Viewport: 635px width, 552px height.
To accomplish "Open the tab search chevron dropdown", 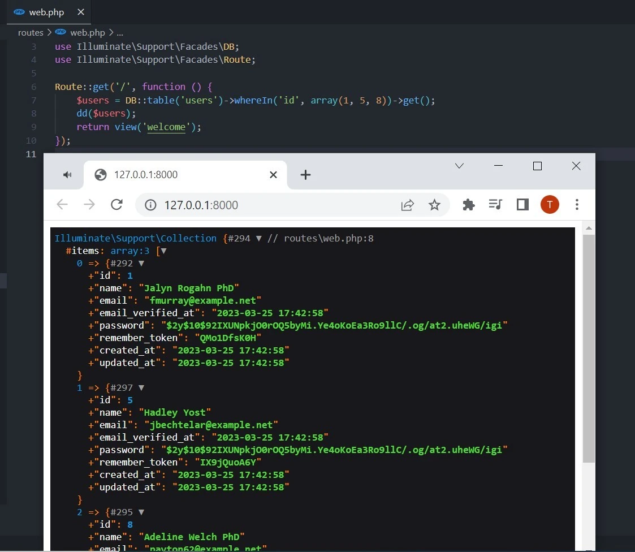I will point(459,166).
